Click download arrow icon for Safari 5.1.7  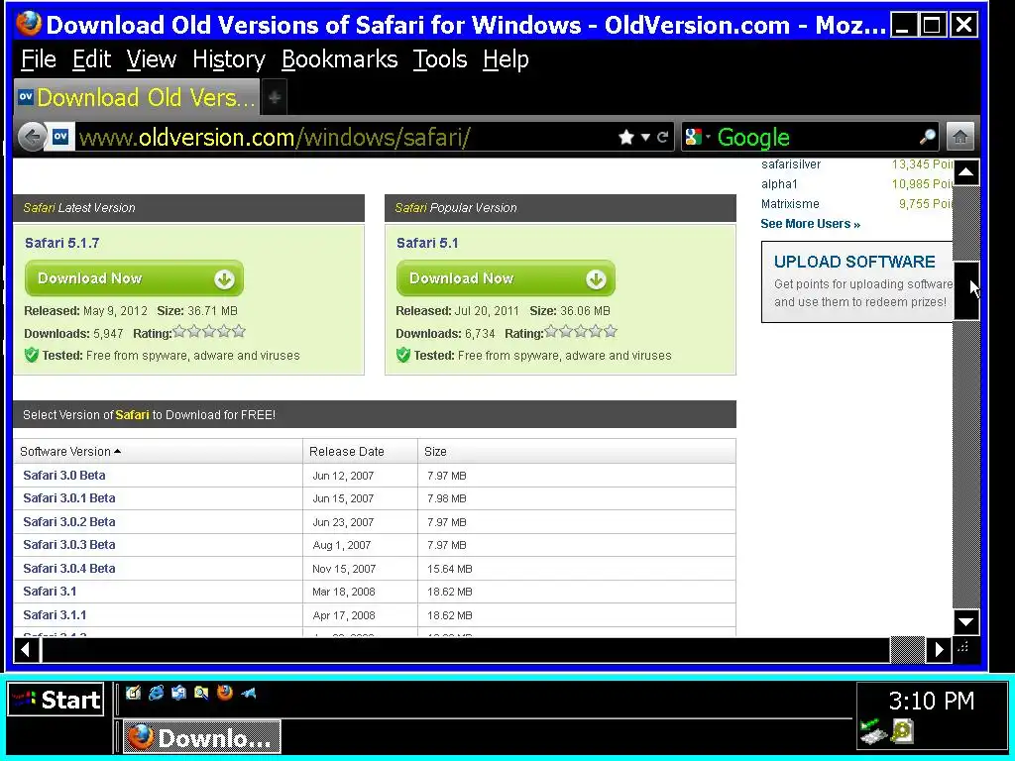[x=224, y=278]
